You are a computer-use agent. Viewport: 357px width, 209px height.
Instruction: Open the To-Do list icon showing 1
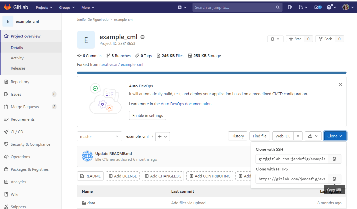(x=317, y=7)
